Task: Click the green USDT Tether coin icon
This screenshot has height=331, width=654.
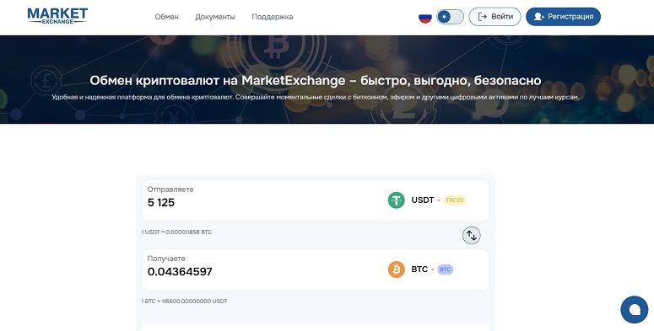Action: point(397,200)
